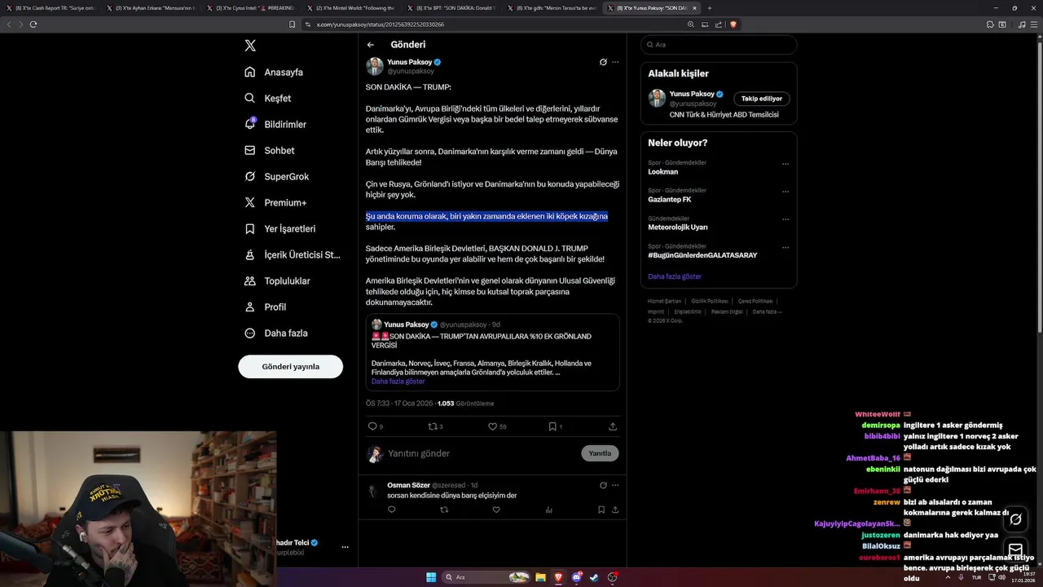The image size is (1043, 587).
Task: Bookmark the post with 1 bookmark
Action: (555, 426)
